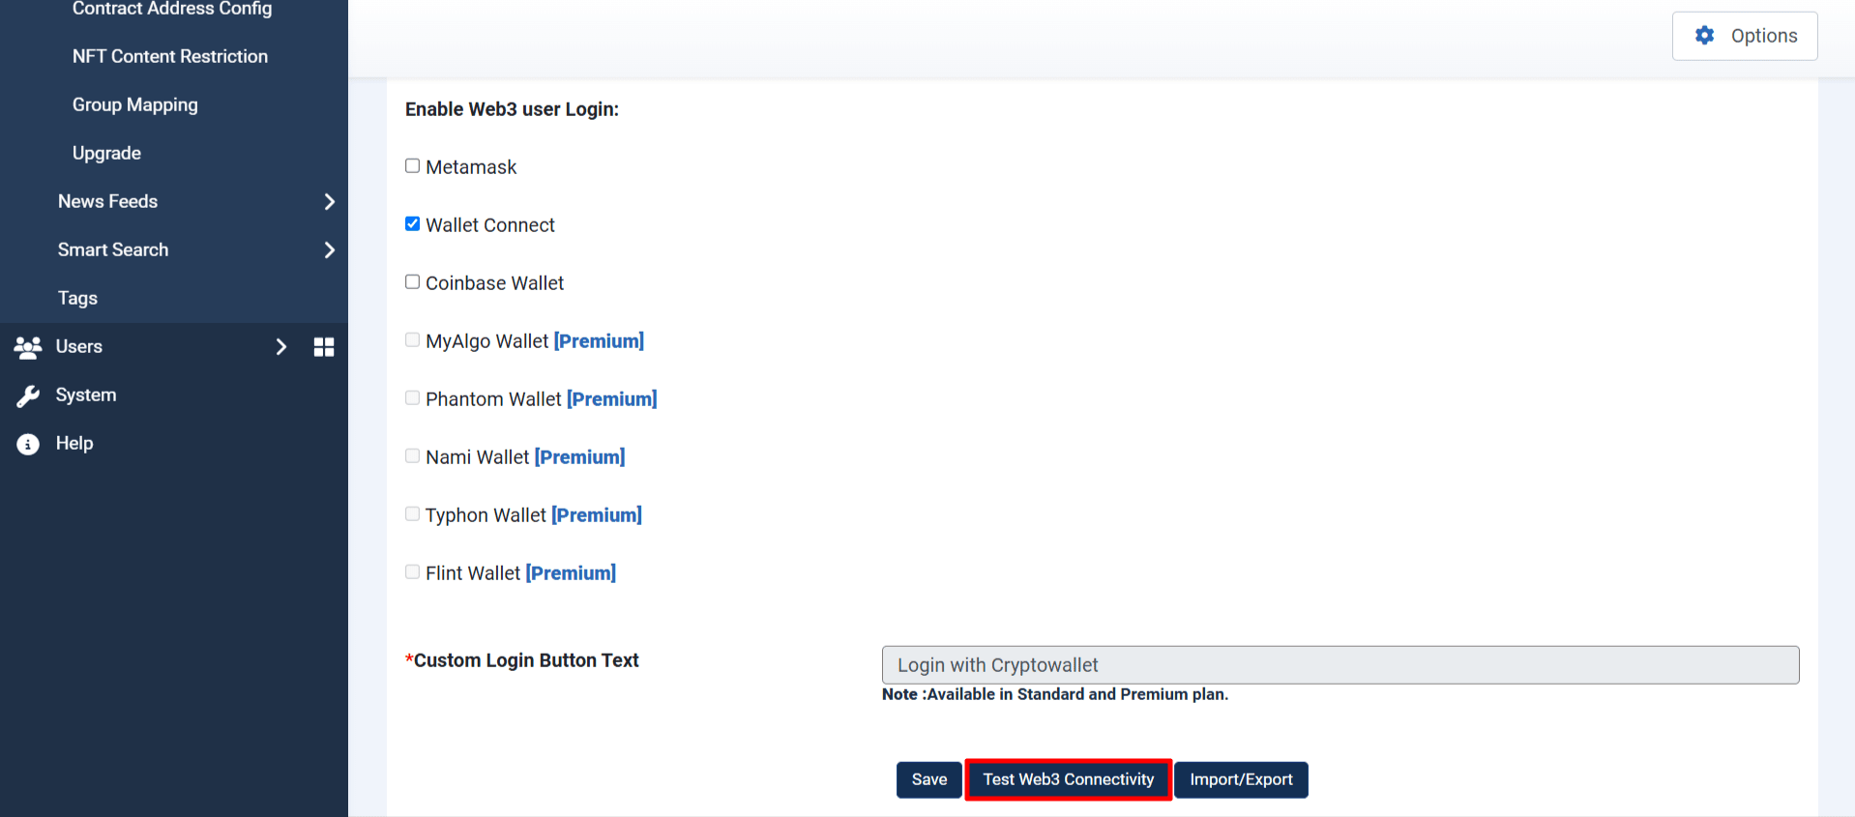The height and width of the screenshot is (817, 1855).
Task: Click the Metamask label text
Action: (471, 167)
